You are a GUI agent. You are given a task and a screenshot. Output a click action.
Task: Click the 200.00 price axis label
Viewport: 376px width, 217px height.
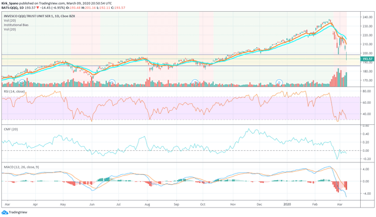[367, 53]
